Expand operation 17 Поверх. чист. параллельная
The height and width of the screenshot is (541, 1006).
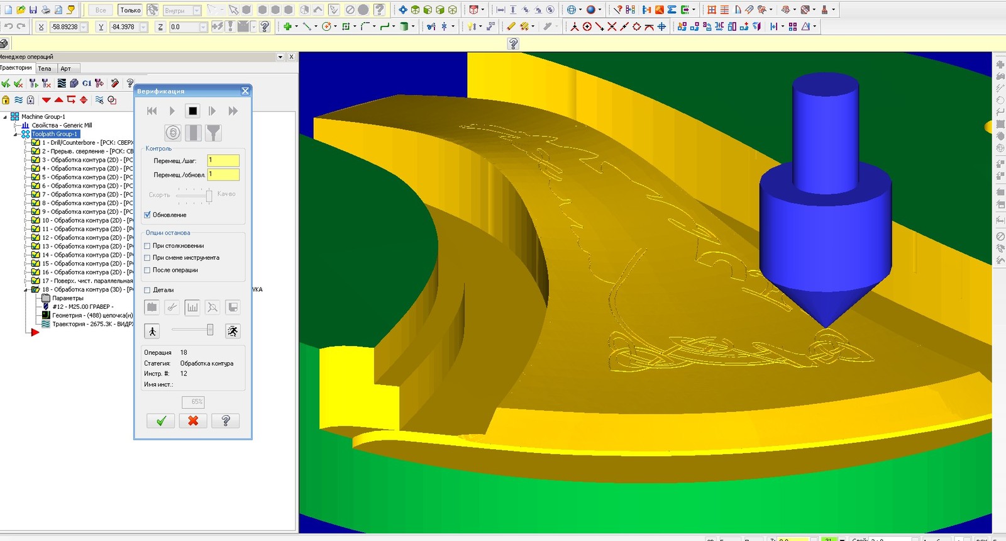pyautogui.click(x=26, y=281)
